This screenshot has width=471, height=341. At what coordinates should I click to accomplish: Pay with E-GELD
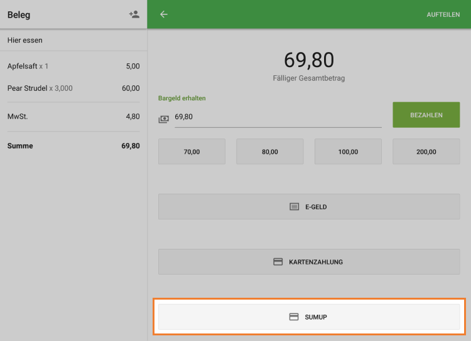(x=309, y=207)
